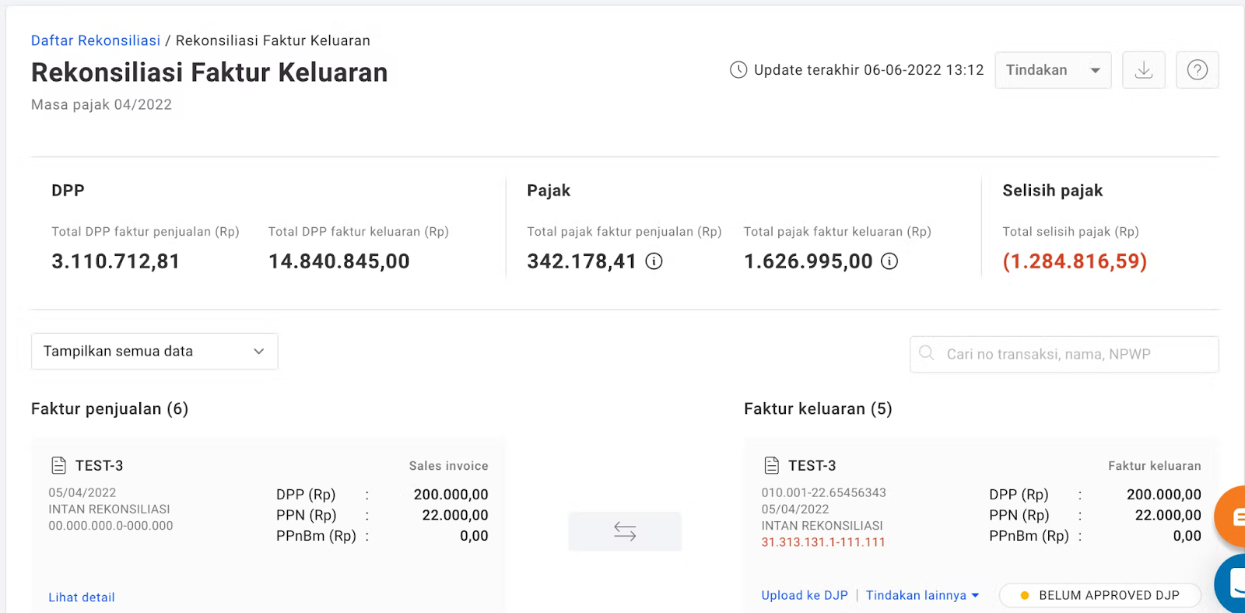This screenshot has height=613, width=1245.
Task: Click Upload ke DJP link
Action: point(805,595)
